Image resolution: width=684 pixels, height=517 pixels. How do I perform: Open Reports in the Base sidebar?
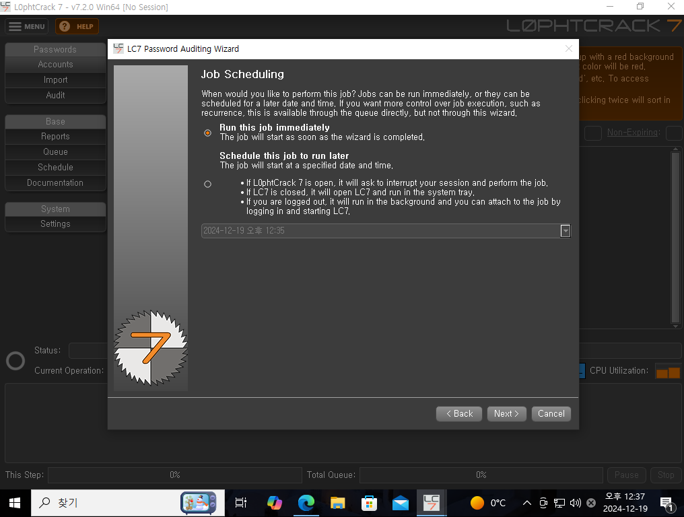point(55,137)
